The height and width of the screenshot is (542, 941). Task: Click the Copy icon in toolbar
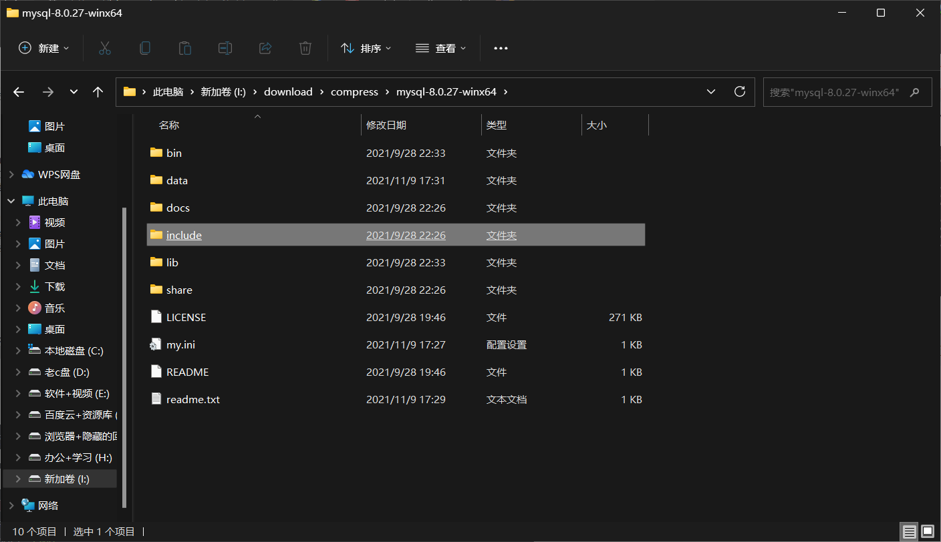[144, 48]
